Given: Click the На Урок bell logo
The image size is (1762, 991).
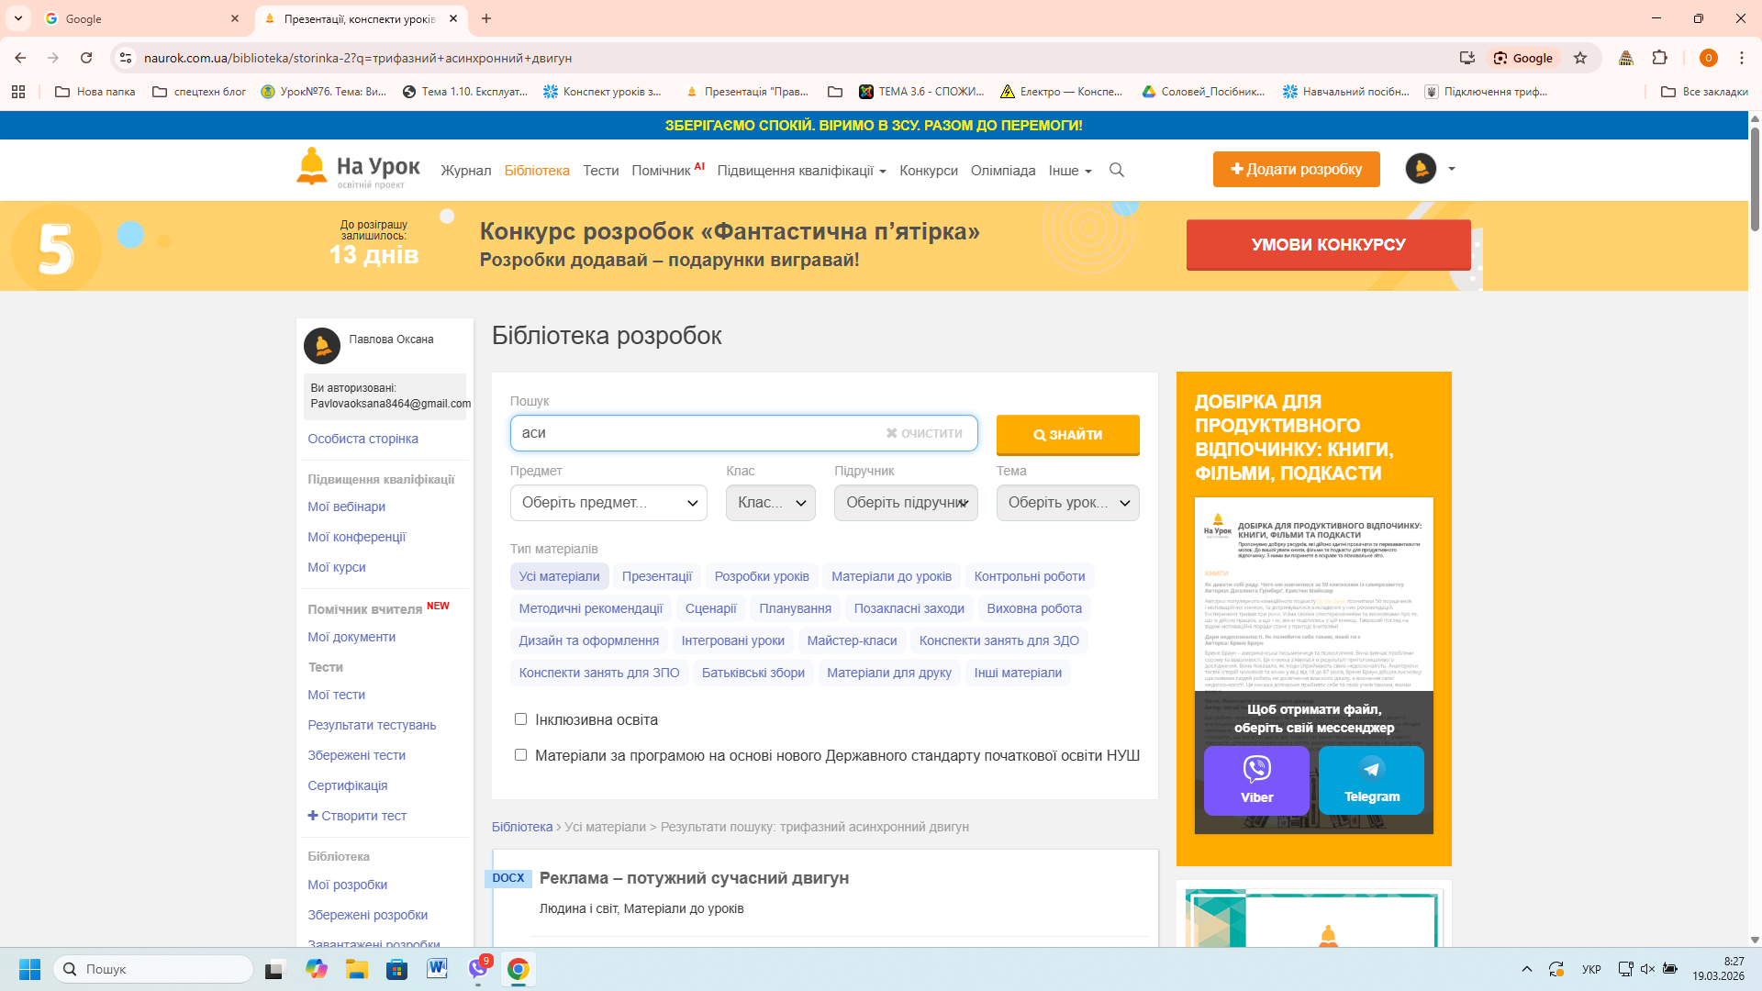Looking at the screenshot, I should pos(312,166).
